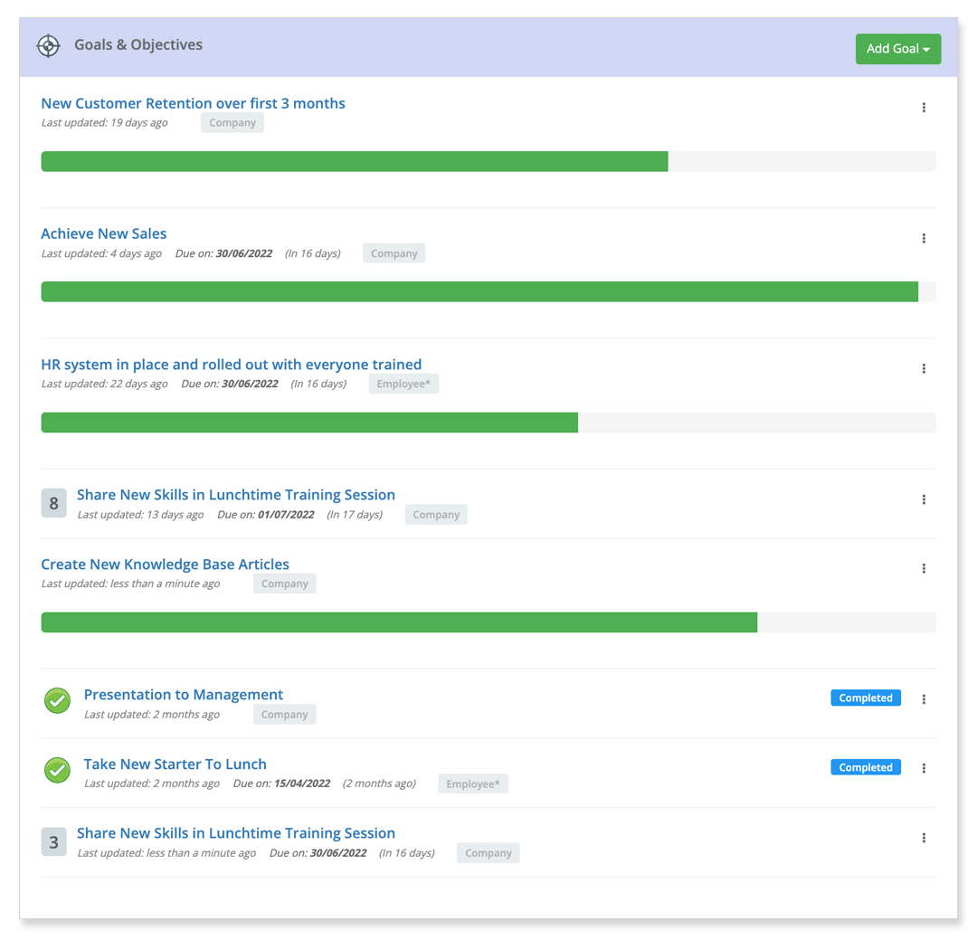
Task: Open the Achieve New Sales goal link
Action: pyautogui.click(x=104, y=233)
